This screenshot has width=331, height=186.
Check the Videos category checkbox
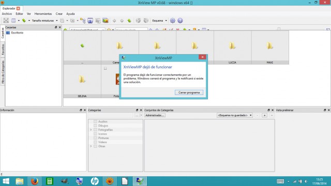(x=95, y=142)
